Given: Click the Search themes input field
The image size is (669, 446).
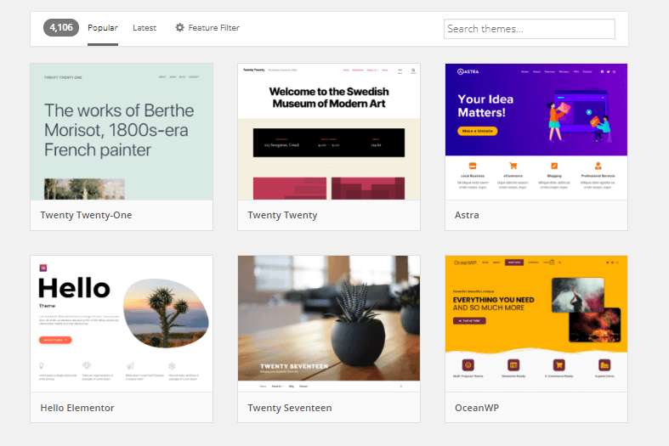Looking at the screenshot, I should [x=529, y=29].
